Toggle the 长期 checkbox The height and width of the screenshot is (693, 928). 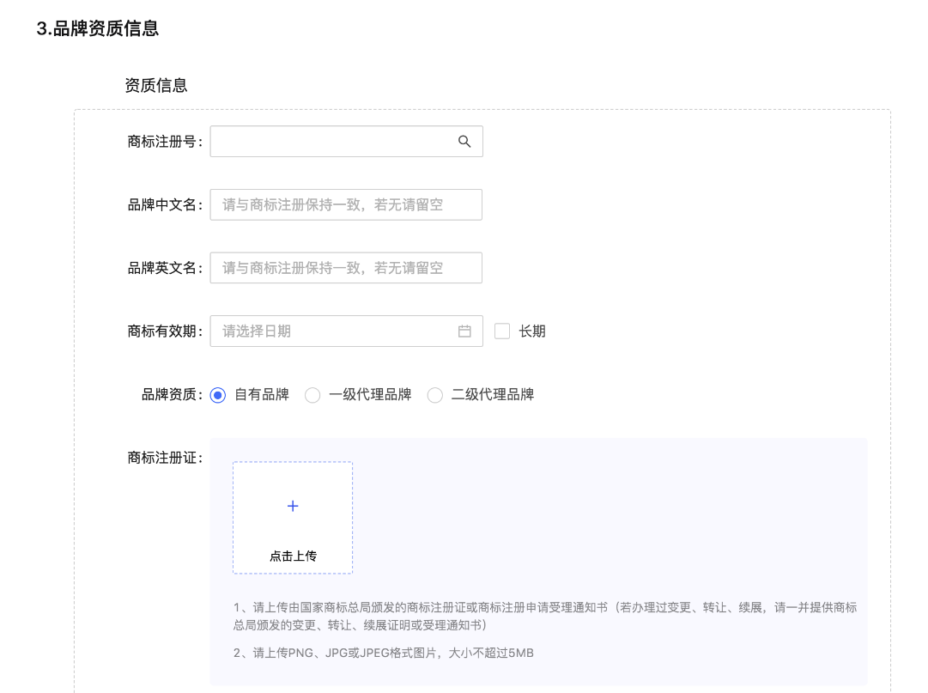[501, 331]
